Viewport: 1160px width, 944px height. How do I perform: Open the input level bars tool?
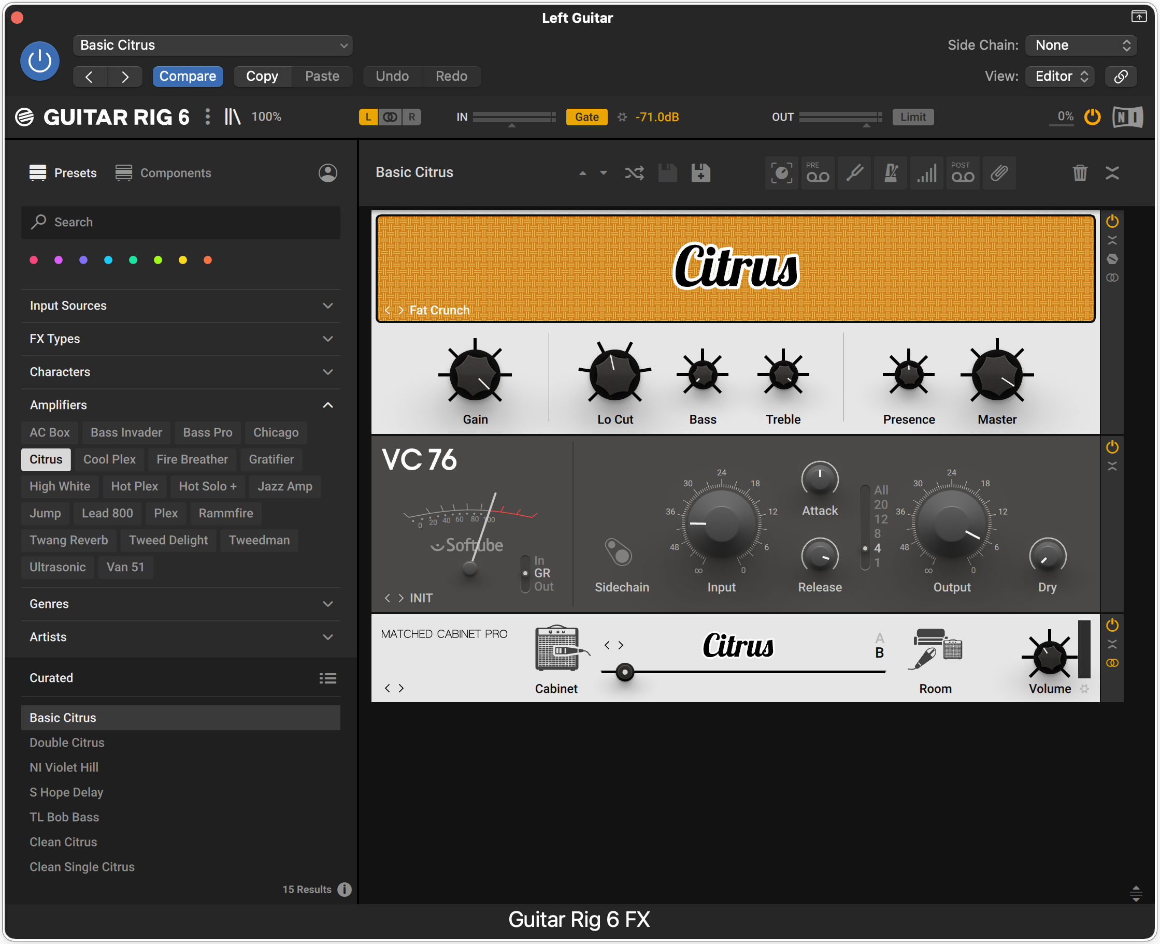click(926, 173)
